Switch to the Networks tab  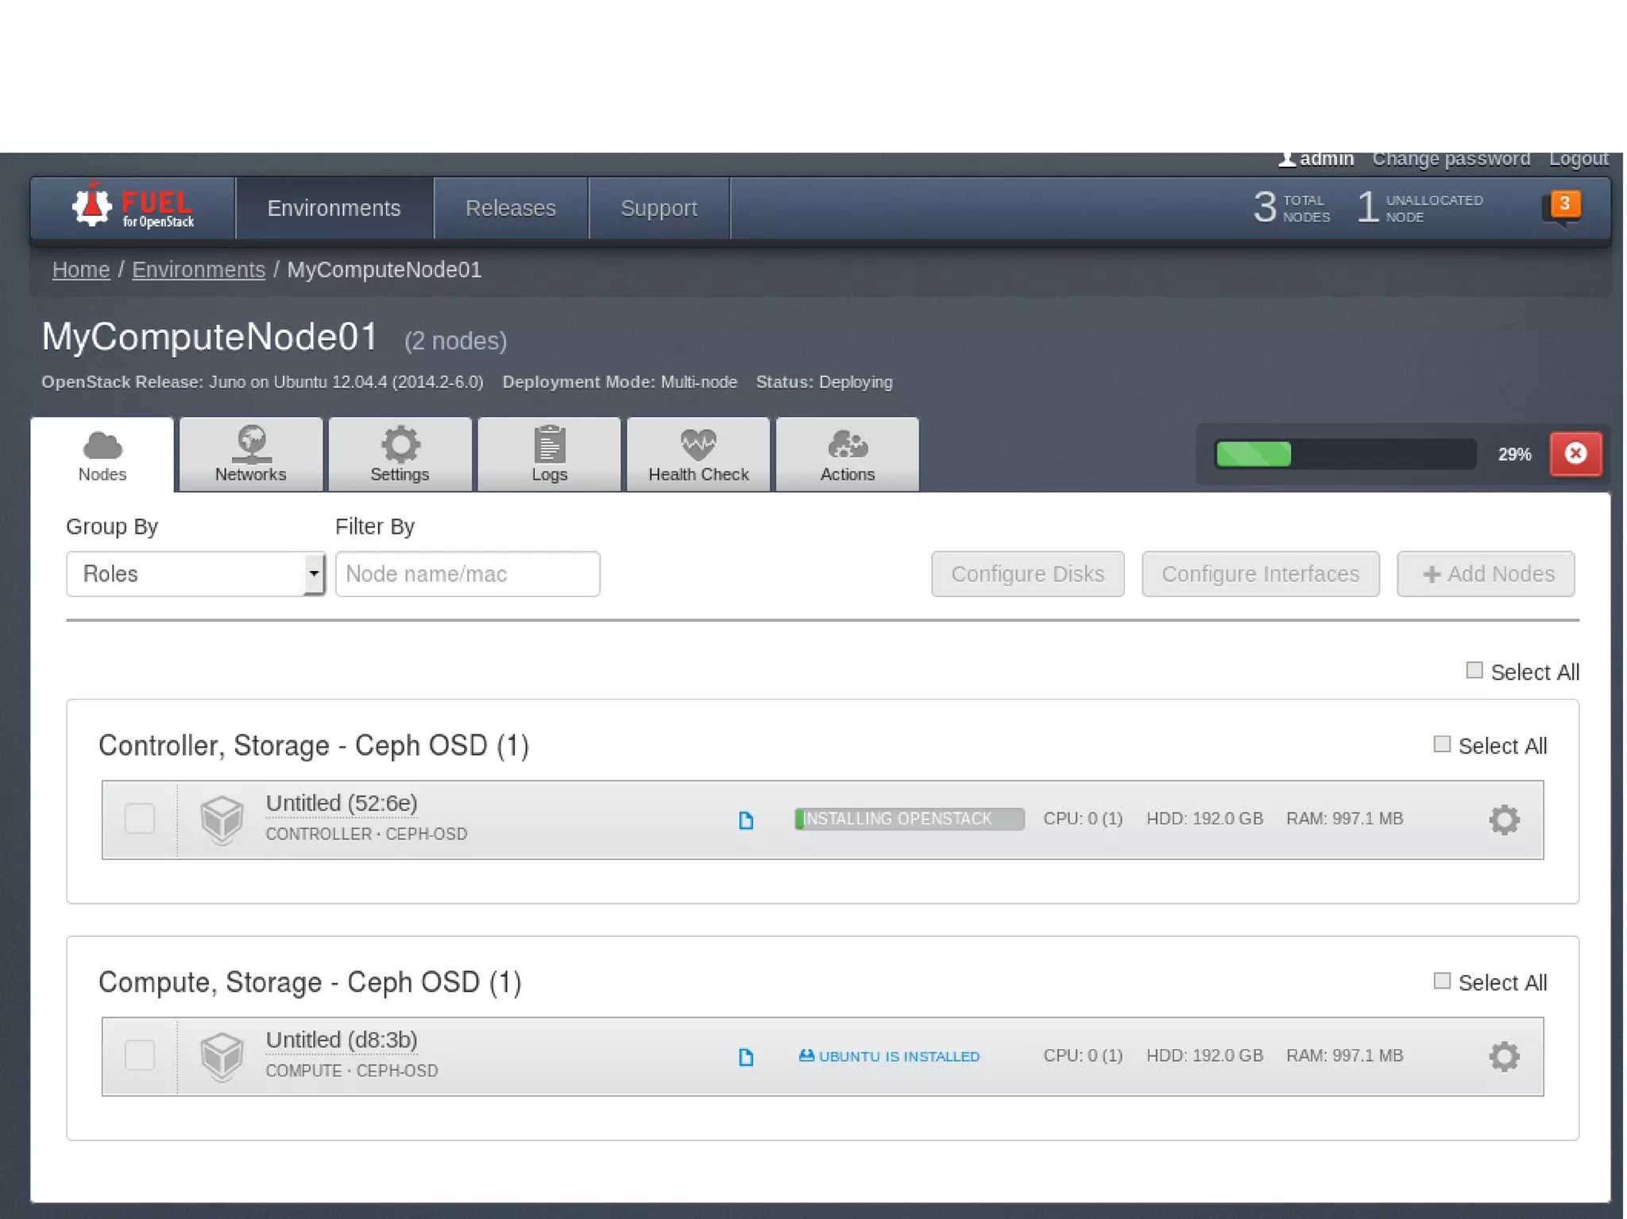tap(251, 455)
